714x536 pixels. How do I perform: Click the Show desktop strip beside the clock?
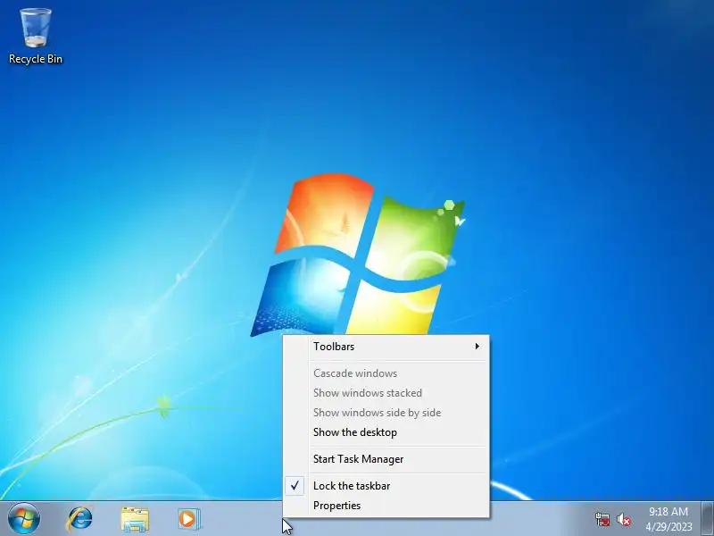(x=707, y=519)
